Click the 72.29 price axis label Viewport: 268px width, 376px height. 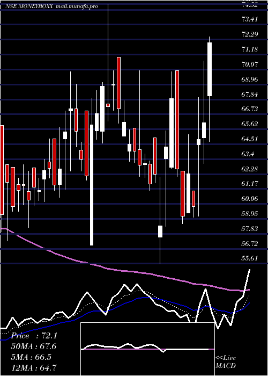250,34
